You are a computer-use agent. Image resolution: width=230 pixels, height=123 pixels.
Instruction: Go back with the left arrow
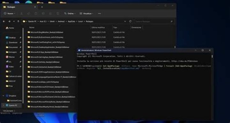[4, 21]
